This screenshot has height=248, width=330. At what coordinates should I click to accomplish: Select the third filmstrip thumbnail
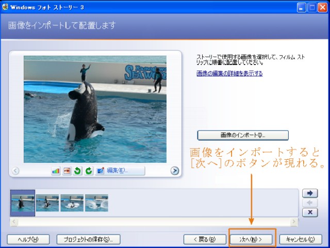click(72, 203)
